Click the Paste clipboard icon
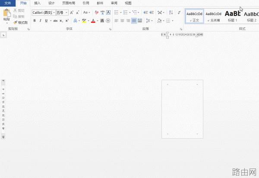 [7, 12]
